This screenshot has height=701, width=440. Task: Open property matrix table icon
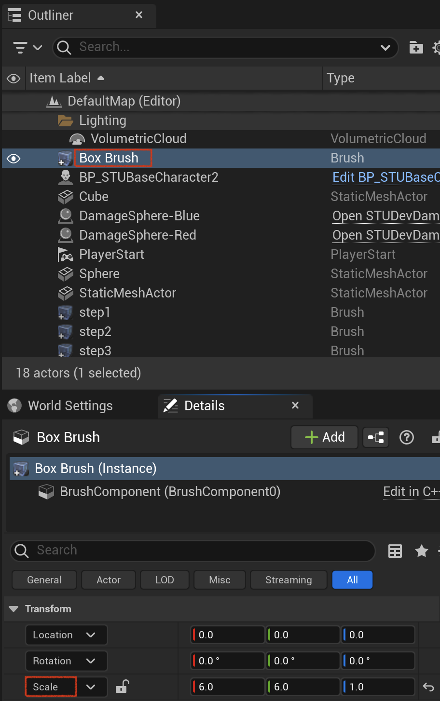click(395, 551)
